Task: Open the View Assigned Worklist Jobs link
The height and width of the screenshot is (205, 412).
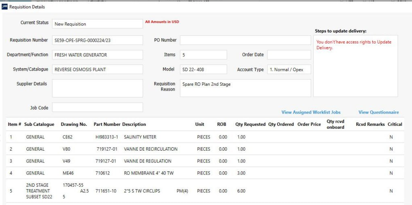Action: 311,112
